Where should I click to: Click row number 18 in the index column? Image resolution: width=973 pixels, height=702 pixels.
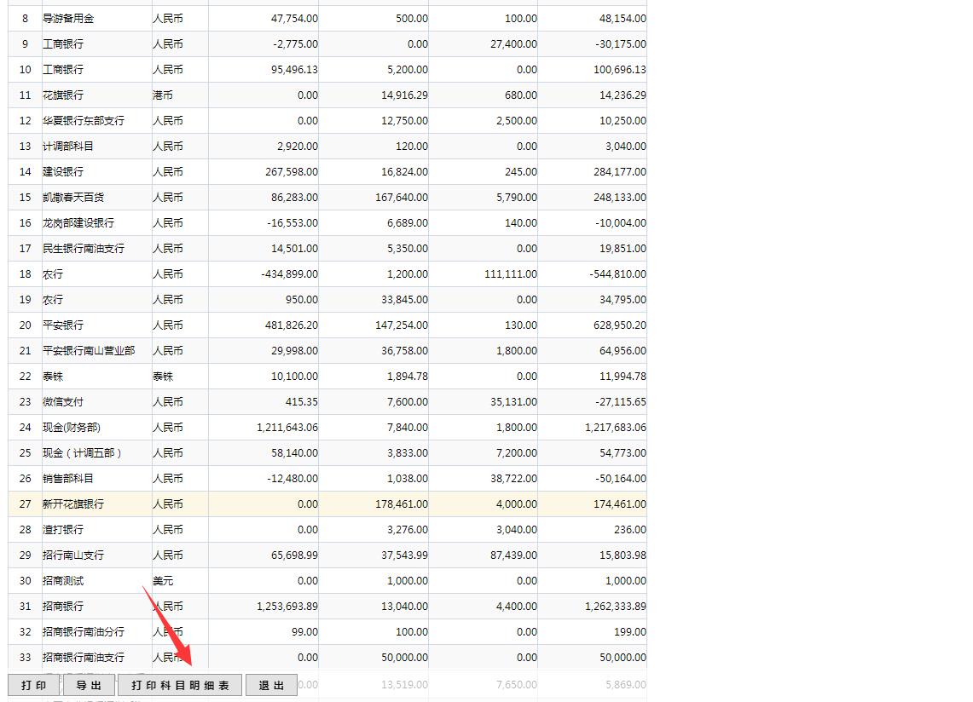pyautogui.click(x=25, y=274)
